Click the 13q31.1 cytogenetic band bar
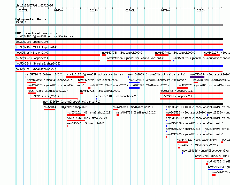230x185 pixels. coord(119,25)
